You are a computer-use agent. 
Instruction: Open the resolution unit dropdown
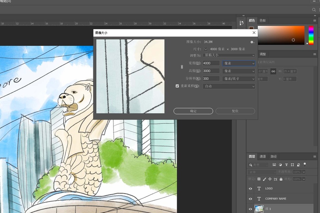[x=239, y=79]
